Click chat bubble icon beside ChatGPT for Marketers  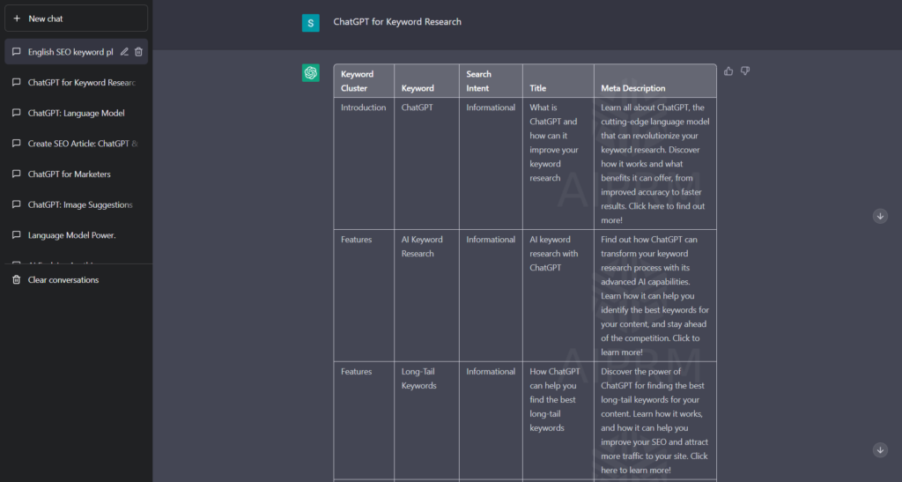coord(16,174)
